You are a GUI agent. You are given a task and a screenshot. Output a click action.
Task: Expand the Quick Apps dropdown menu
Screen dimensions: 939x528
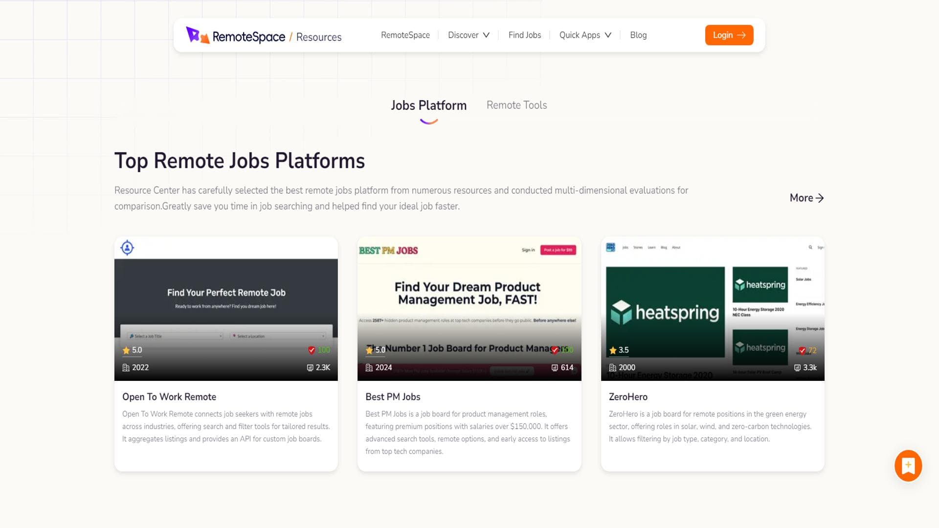[x=585, y=35]
